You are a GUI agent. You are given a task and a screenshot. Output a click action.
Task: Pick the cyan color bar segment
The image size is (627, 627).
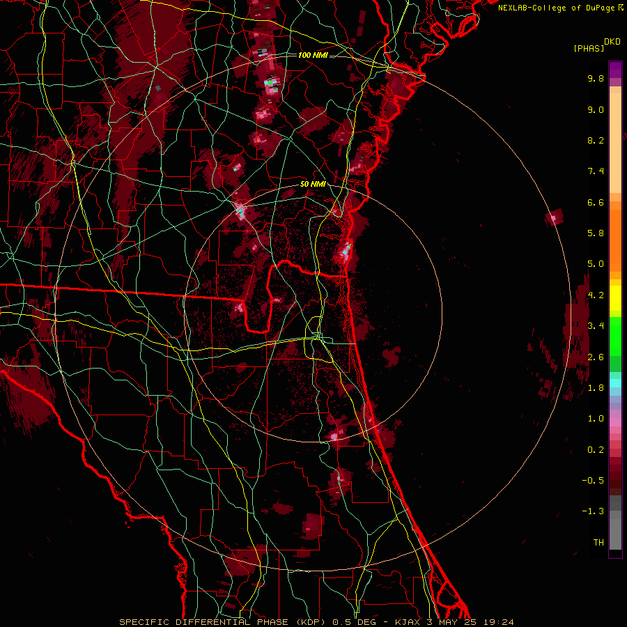(x=615, y=383)
